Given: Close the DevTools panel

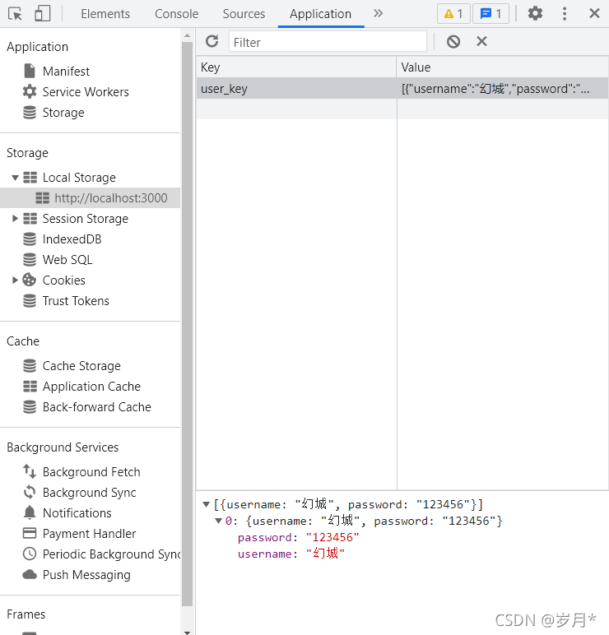Looking at the screenshot, I should 594,13.
